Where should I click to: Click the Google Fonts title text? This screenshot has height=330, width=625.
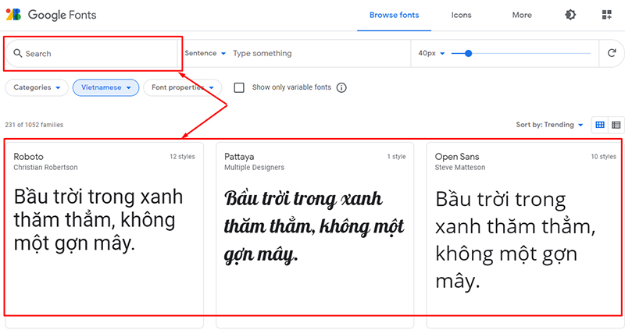click(62, 15)
